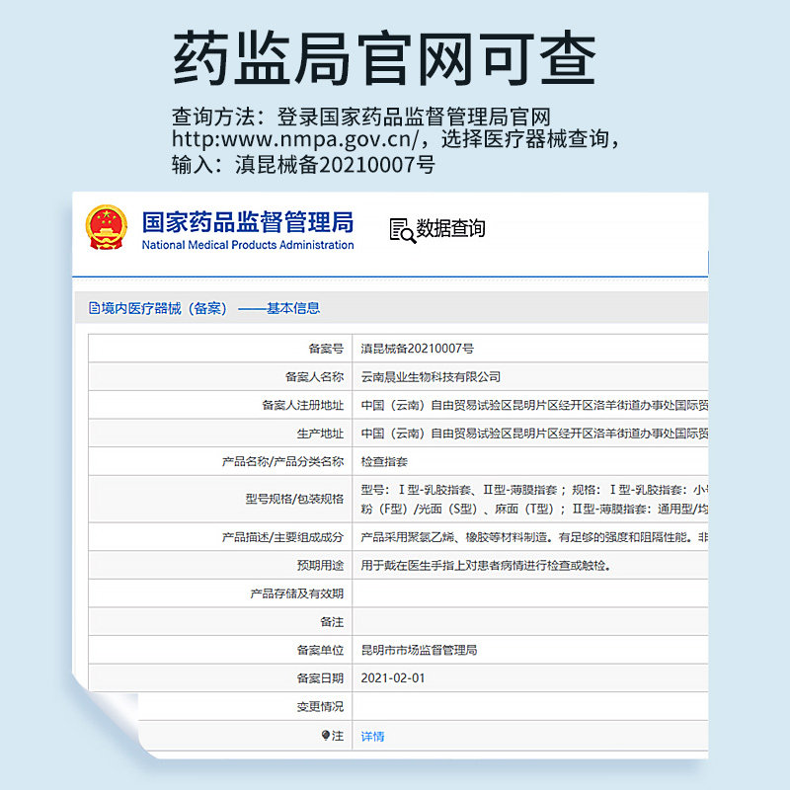Click National Medical Products Administration subtitle
The image size is (790, 790).
click(247, 245)
